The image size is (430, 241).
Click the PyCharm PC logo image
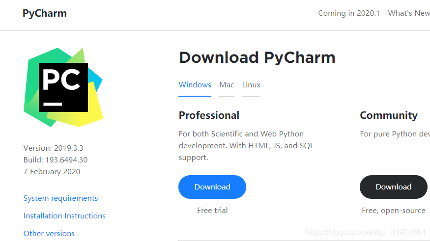point(63,87)
